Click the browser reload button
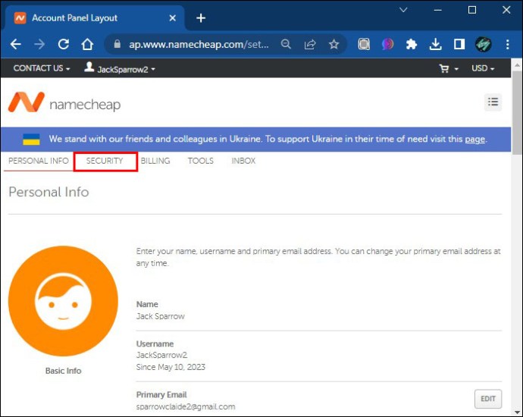523x417 pixels. click(64, 45)
